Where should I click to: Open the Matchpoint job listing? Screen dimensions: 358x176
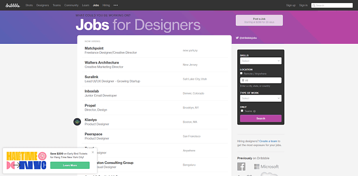(x=94, y=48)
